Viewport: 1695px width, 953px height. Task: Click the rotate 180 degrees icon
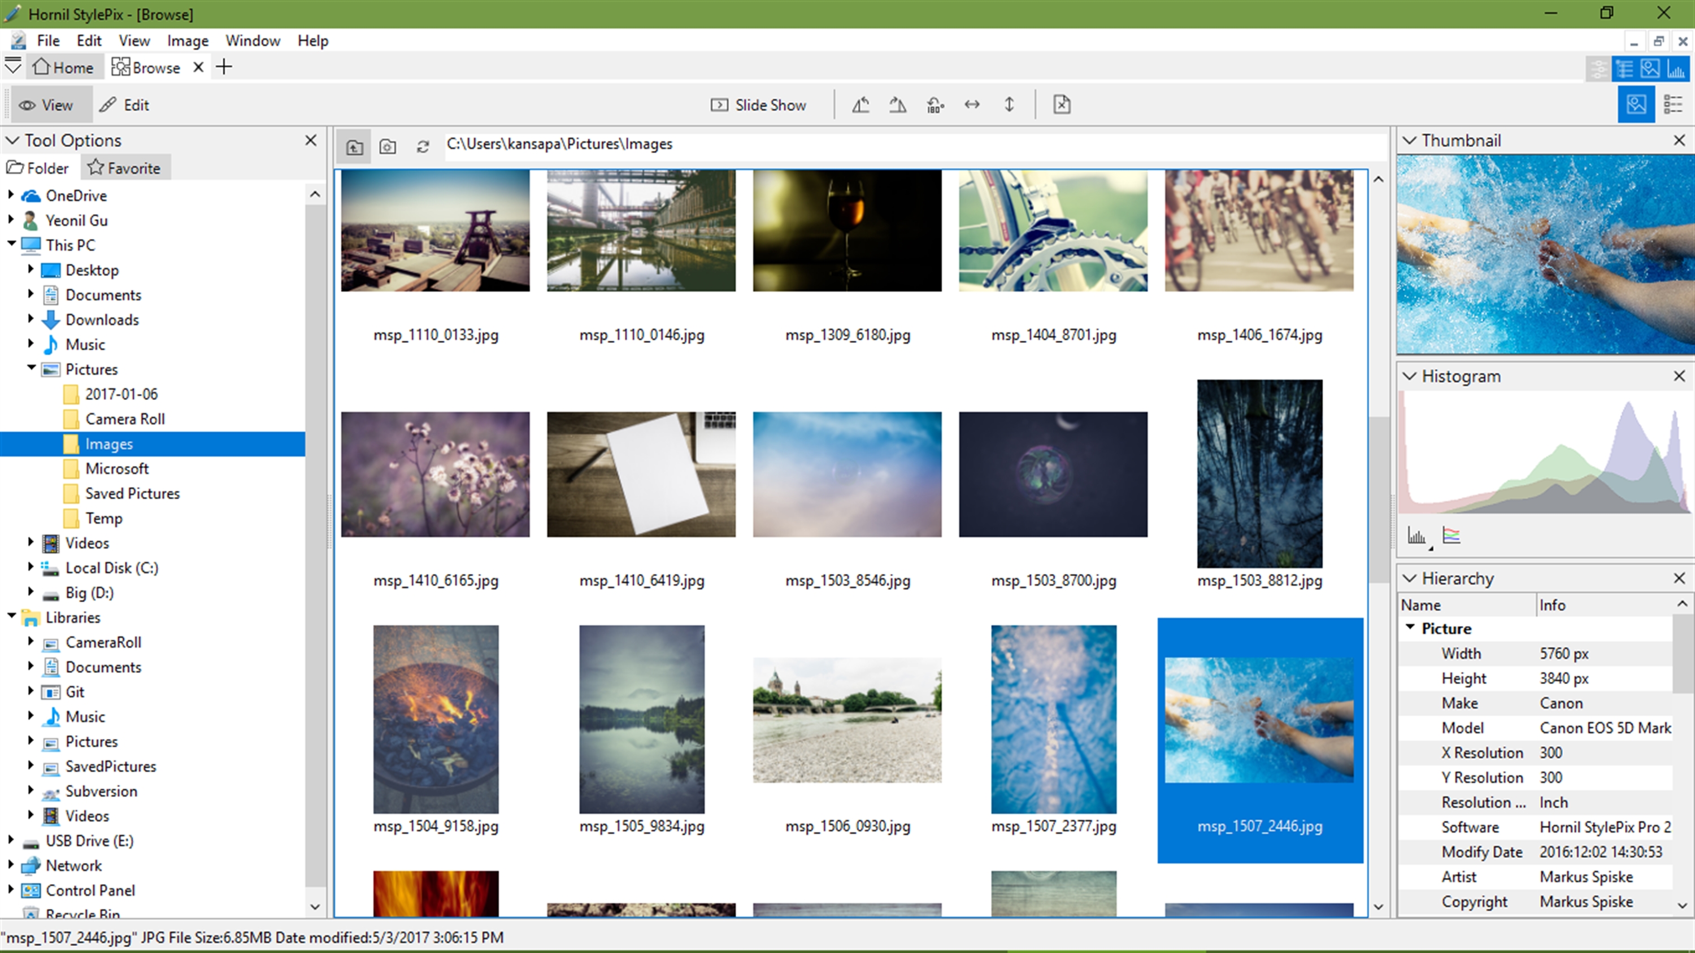point(935,105)
